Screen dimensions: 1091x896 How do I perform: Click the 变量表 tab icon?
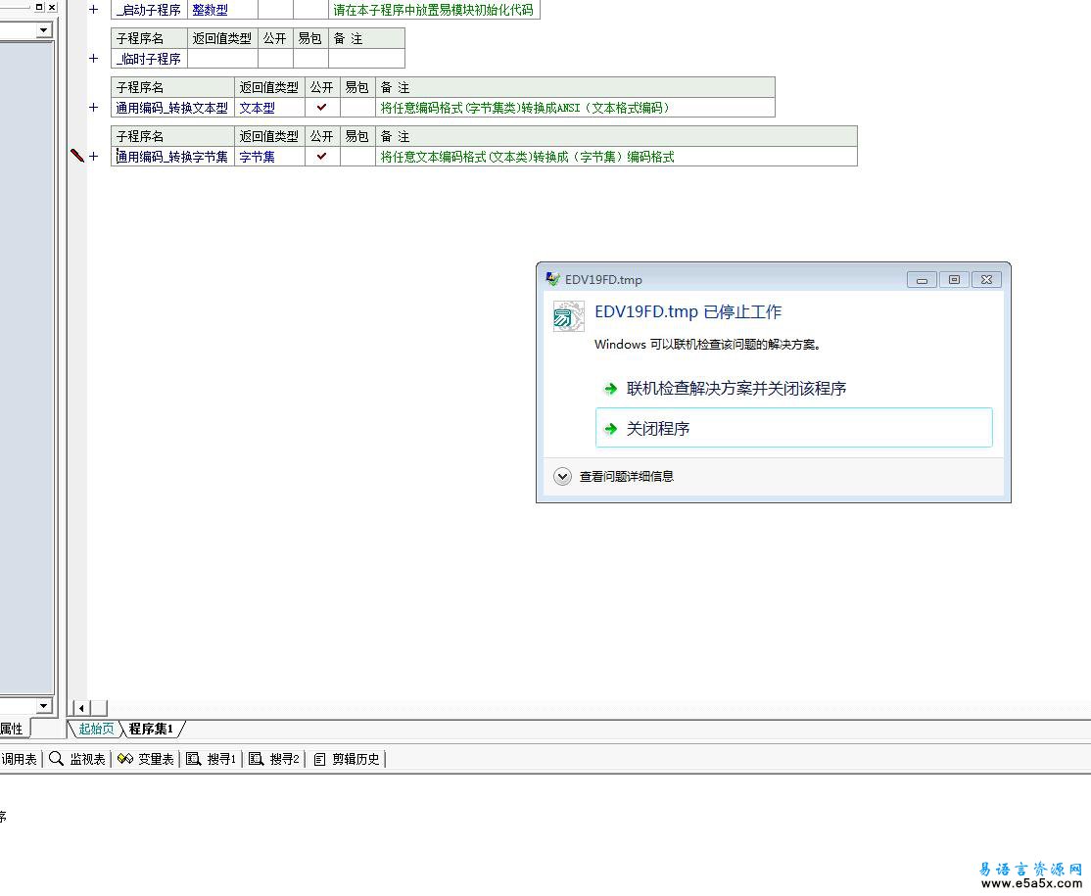point(124,759)
